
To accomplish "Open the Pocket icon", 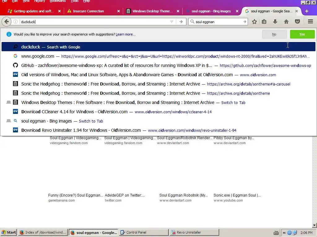I will pos(297,22).
